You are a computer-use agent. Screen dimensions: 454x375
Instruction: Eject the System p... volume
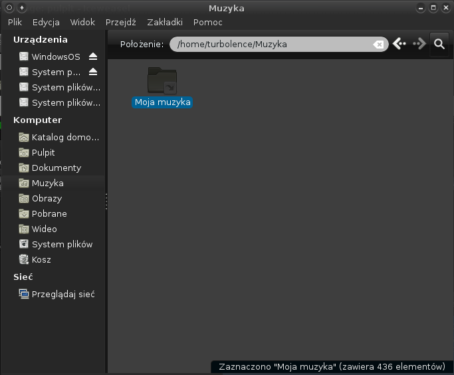click(93, 72)
